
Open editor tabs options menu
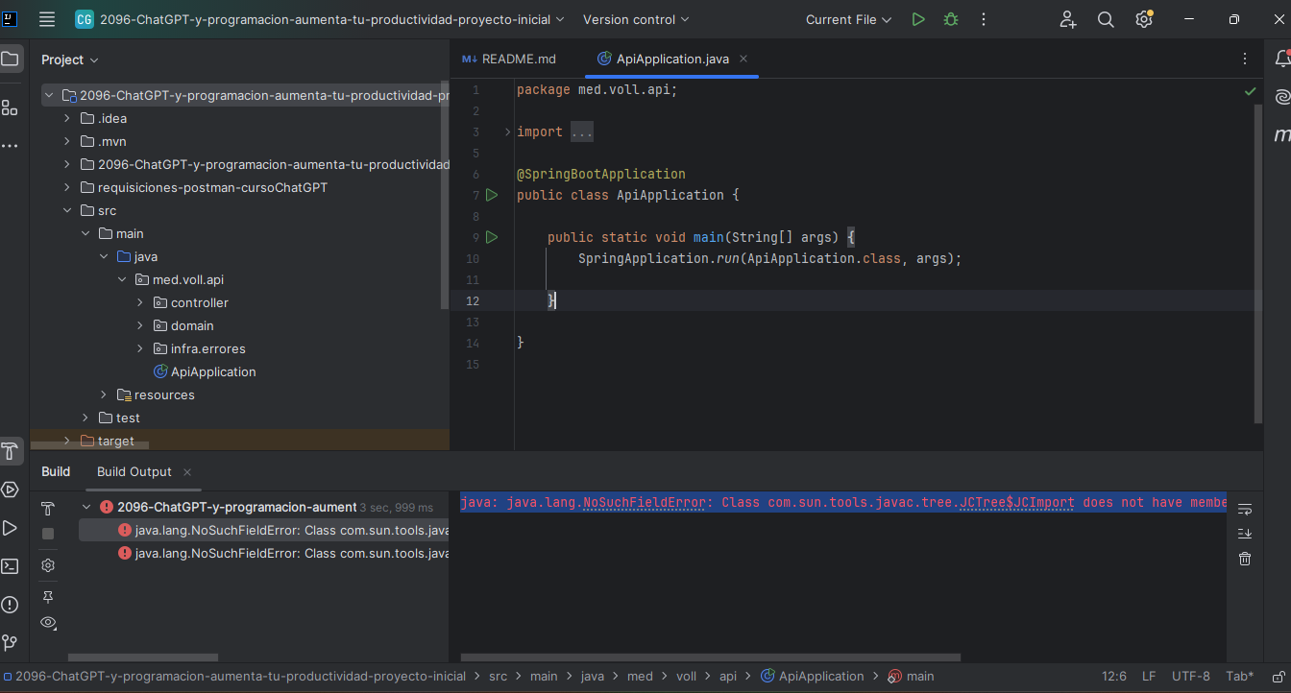1245,59
